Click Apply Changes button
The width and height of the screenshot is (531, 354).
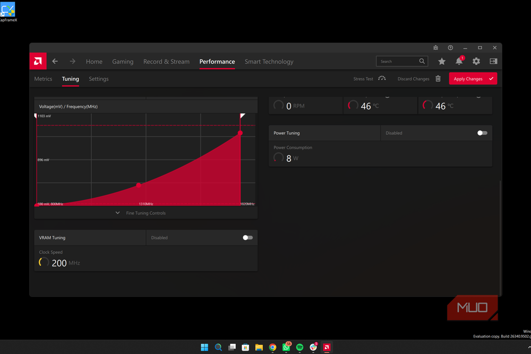[x=473, y=79]
